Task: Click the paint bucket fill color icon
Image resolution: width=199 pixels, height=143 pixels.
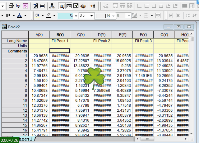Action: pos(37,16)
